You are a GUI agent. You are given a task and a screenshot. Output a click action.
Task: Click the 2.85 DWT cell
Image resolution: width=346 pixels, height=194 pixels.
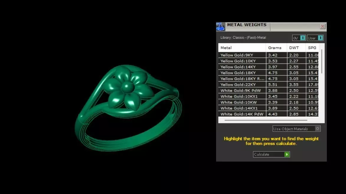tap(296, 114)
